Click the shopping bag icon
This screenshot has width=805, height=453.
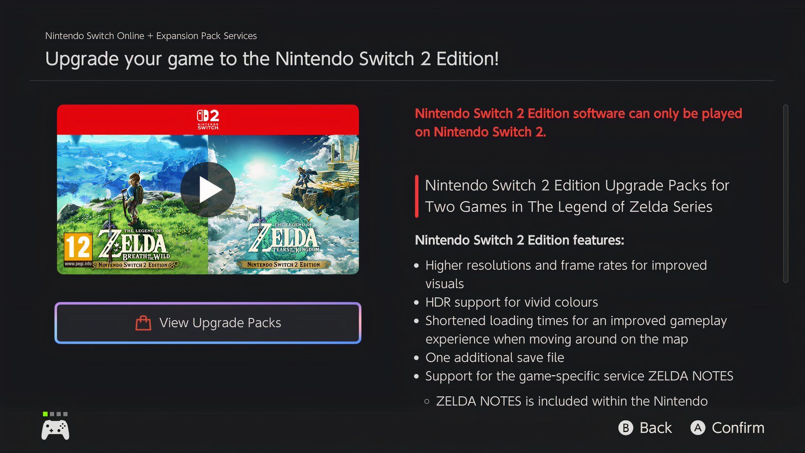point(143,323)
